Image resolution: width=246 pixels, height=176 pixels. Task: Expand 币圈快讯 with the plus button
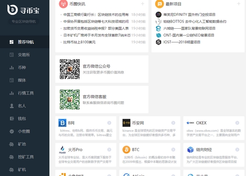click(143, 4)
